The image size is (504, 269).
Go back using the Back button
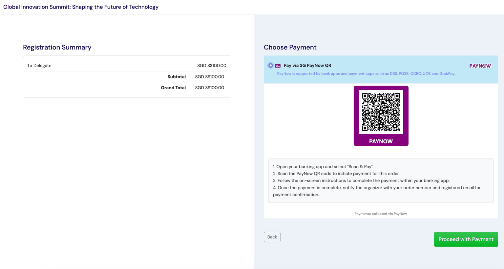(x=272, y=237)
